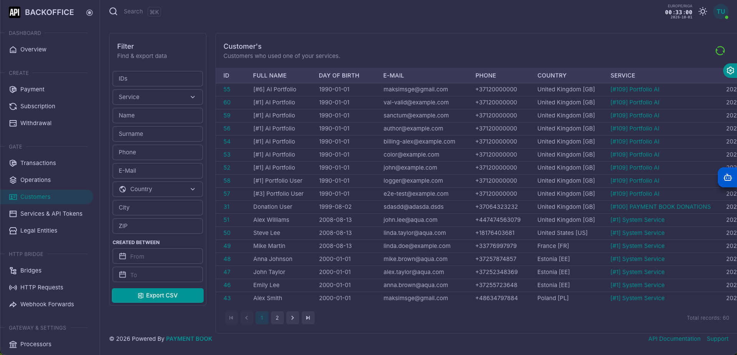Focus the Surname filter field
The image size is (737, 355).
[x=158, y=134]
